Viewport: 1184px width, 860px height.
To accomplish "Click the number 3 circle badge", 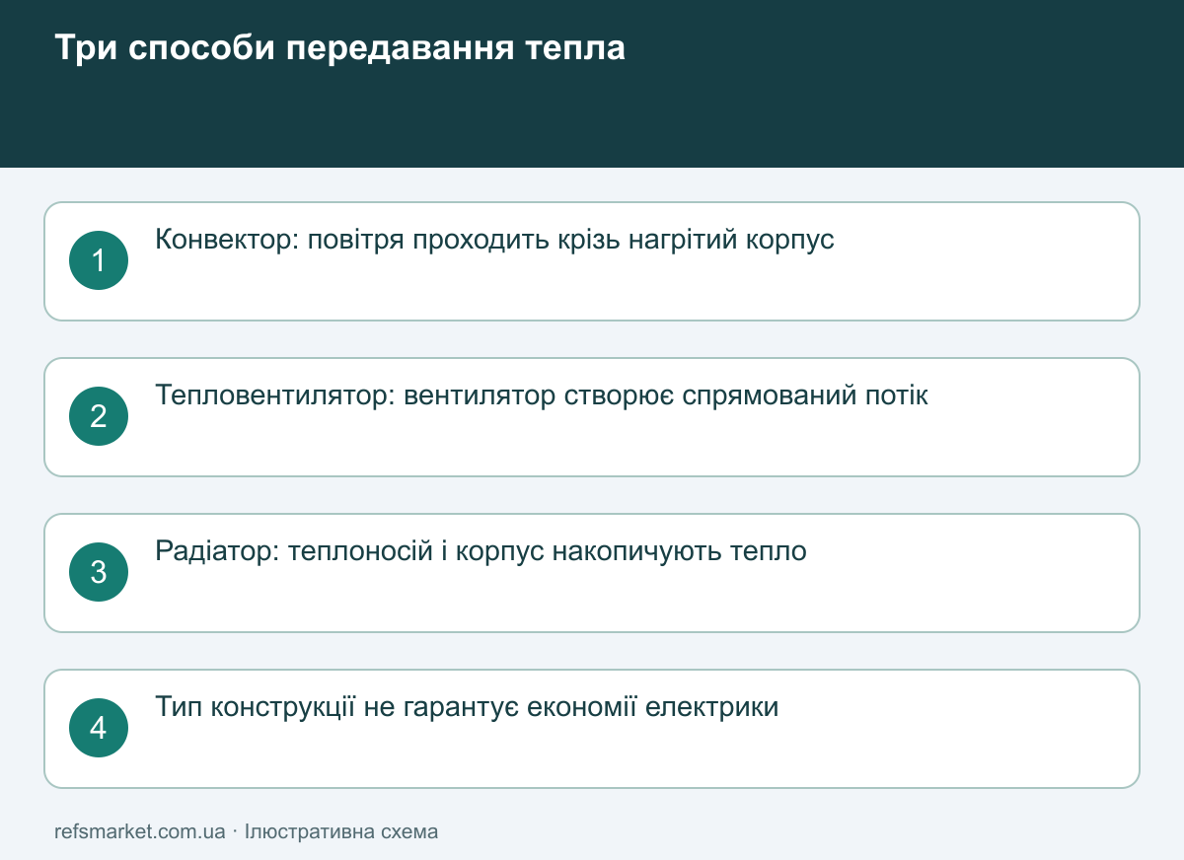I will (x=99, y=572).
